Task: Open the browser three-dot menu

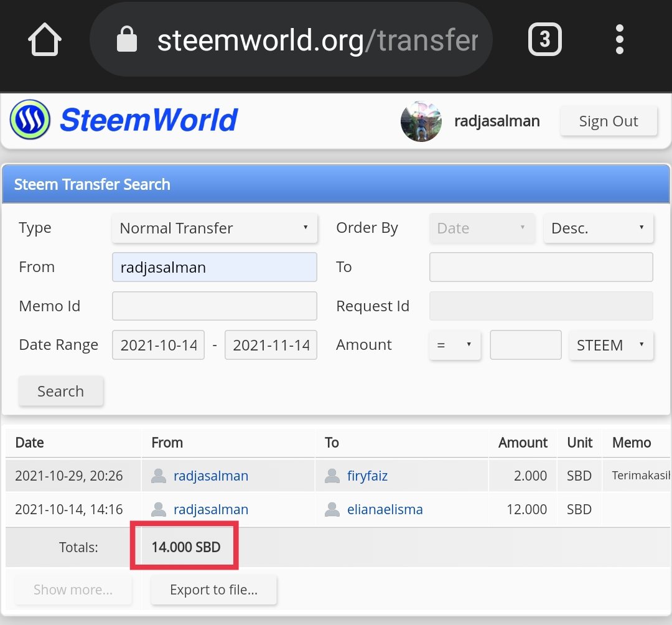Action: pyautogui.click(x=619, y=39)
